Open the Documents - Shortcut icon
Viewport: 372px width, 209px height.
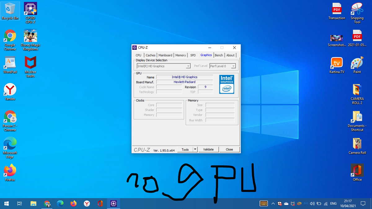pos(357,121)
